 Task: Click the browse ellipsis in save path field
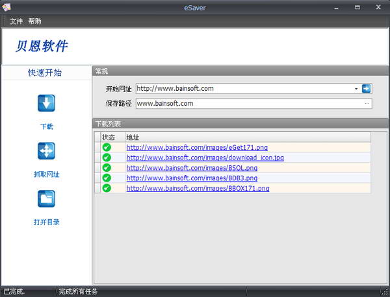point(367,104)
